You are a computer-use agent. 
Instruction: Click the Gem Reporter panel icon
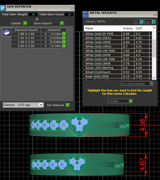(3, 8)
